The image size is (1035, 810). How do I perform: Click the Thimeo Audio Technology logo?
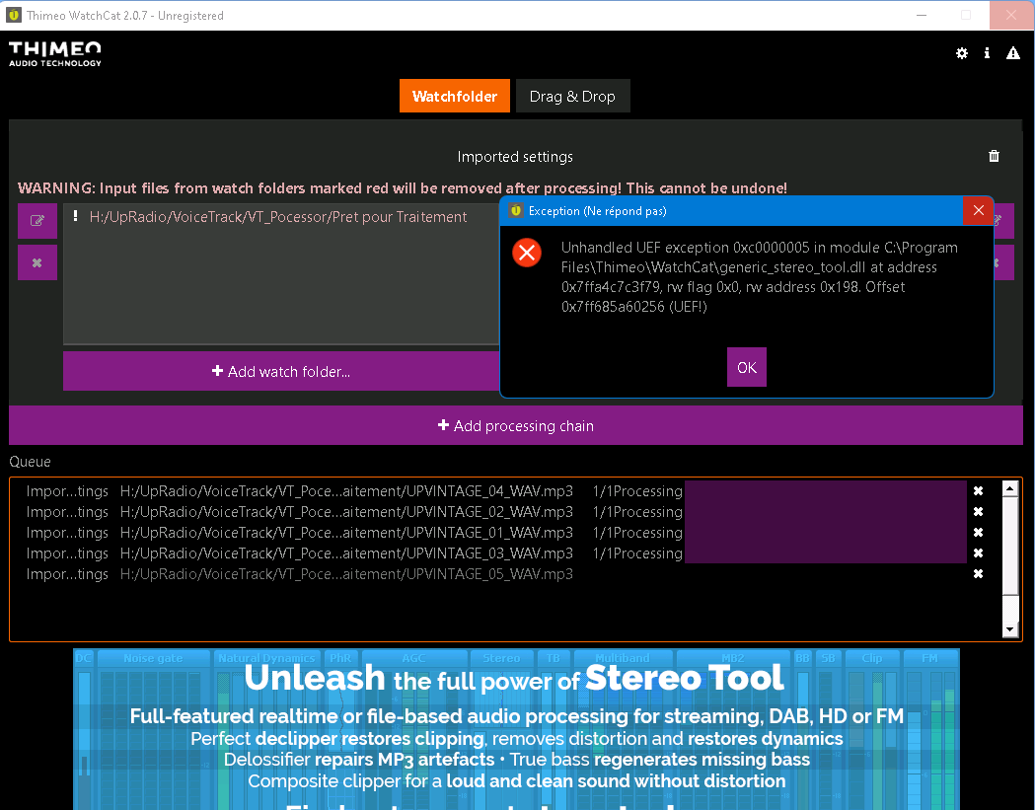tap(55, 54)
